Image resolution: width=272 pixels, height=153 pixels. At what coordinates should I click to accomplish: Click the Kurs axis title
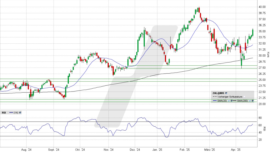tap(268, 55)
